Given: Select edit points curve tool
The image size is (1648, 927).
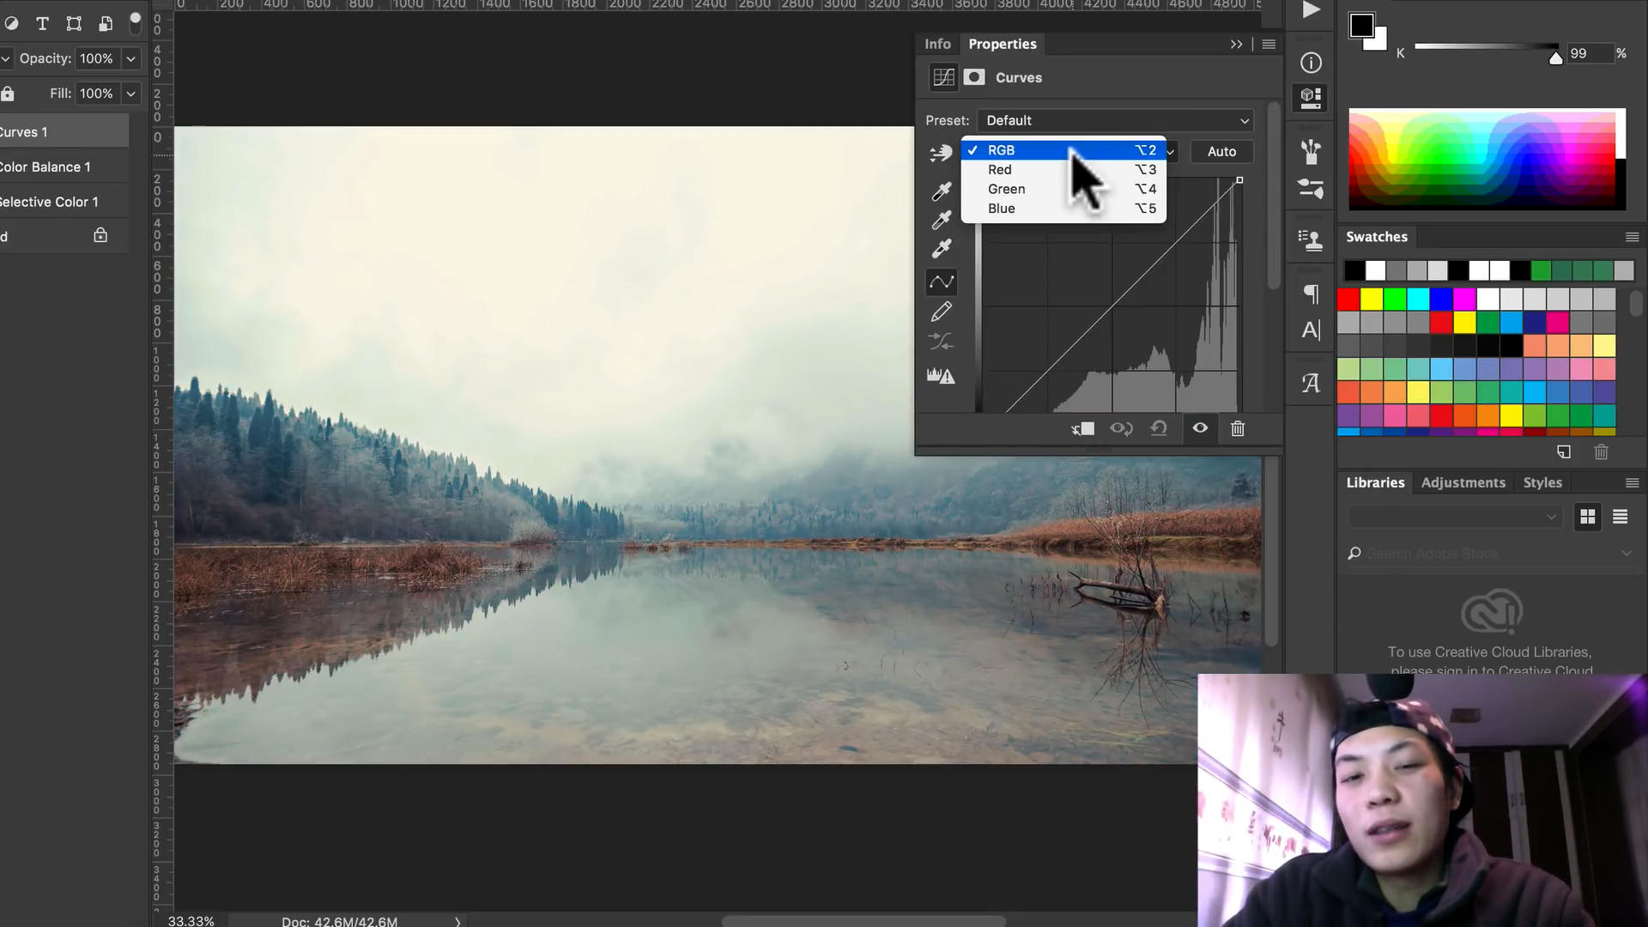Looking at the screenshot, I should click(x=942, y=282).
